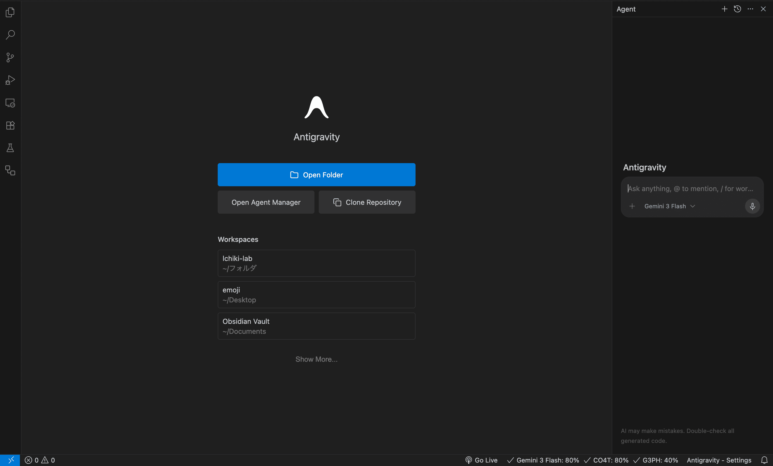Open Agent conversation history
This screenshot has height=466, width=773.
click(737, 9)
